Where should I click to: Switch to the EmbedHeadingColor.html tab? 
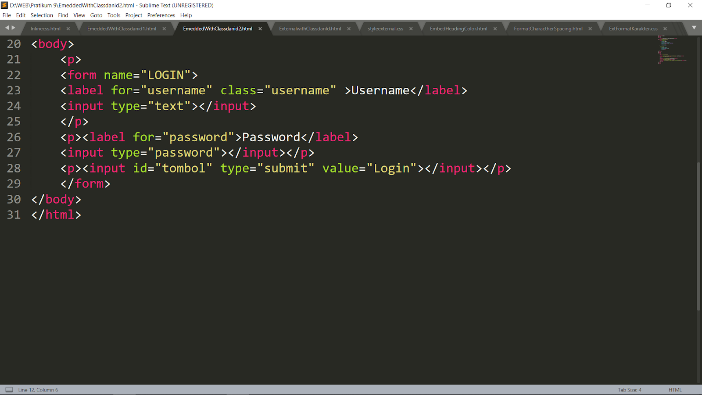(x=459, y=28)
